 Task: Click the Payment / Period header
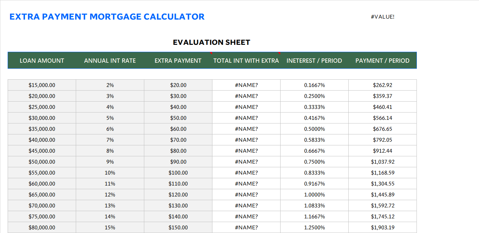tap(383, 61)
